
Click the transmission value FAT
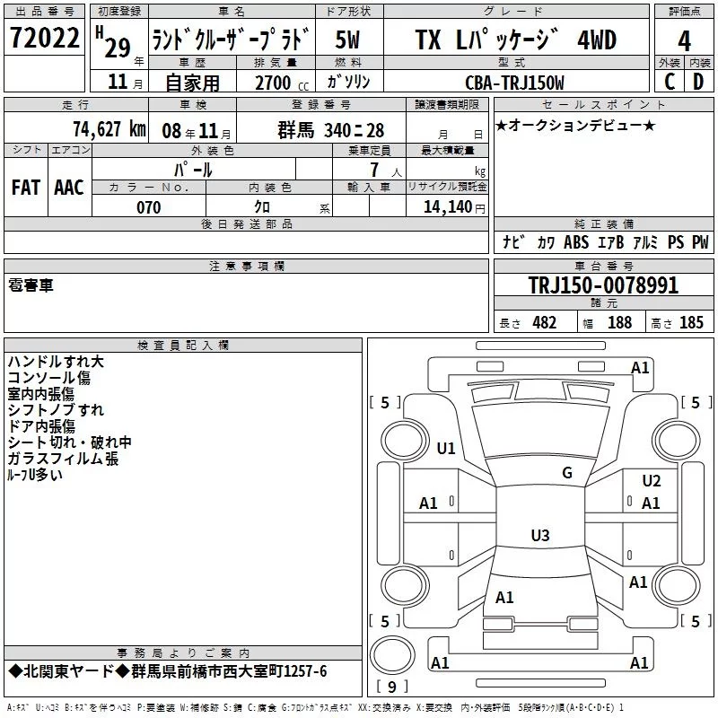pos(26,188)
